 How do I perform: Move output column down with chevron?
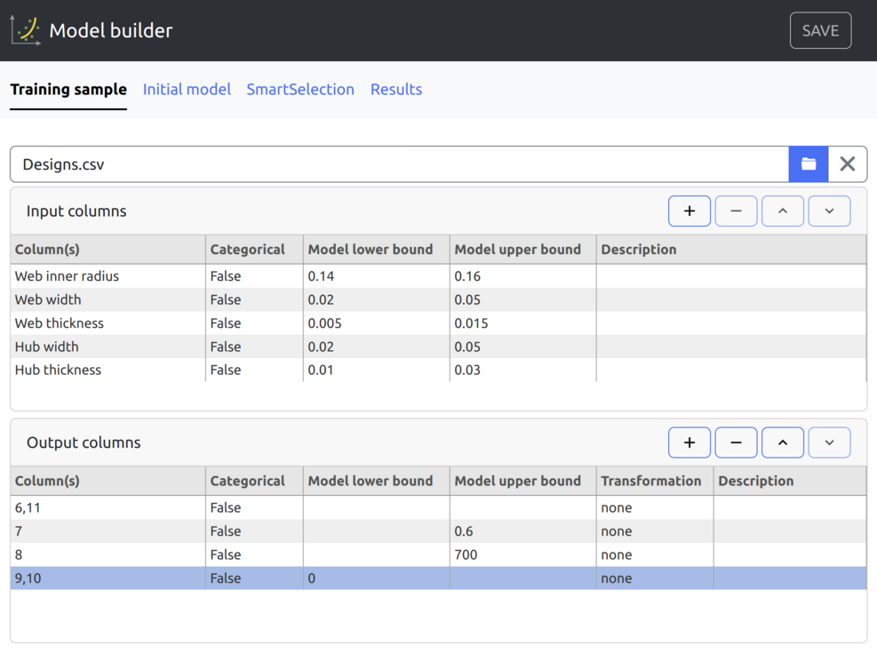pos(829,443)
